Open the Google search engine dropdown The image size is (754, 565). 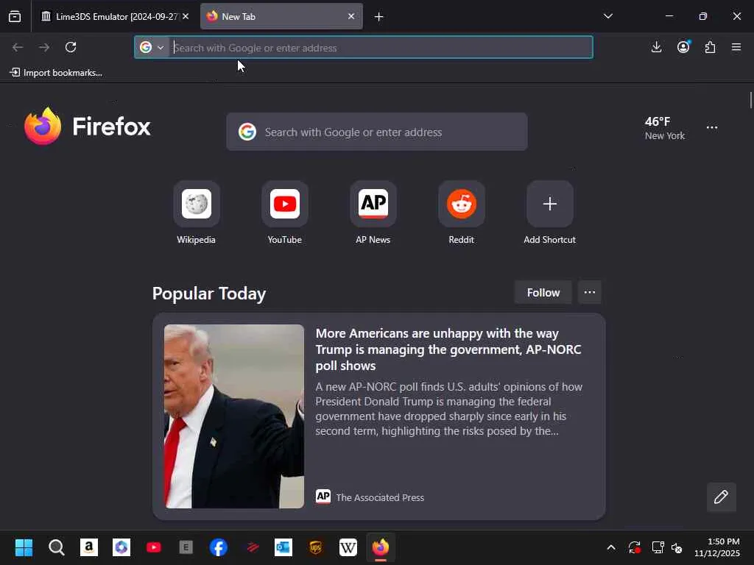(x=152, y=47)
